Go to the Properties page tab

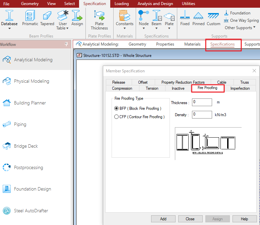tap(165, 44)
